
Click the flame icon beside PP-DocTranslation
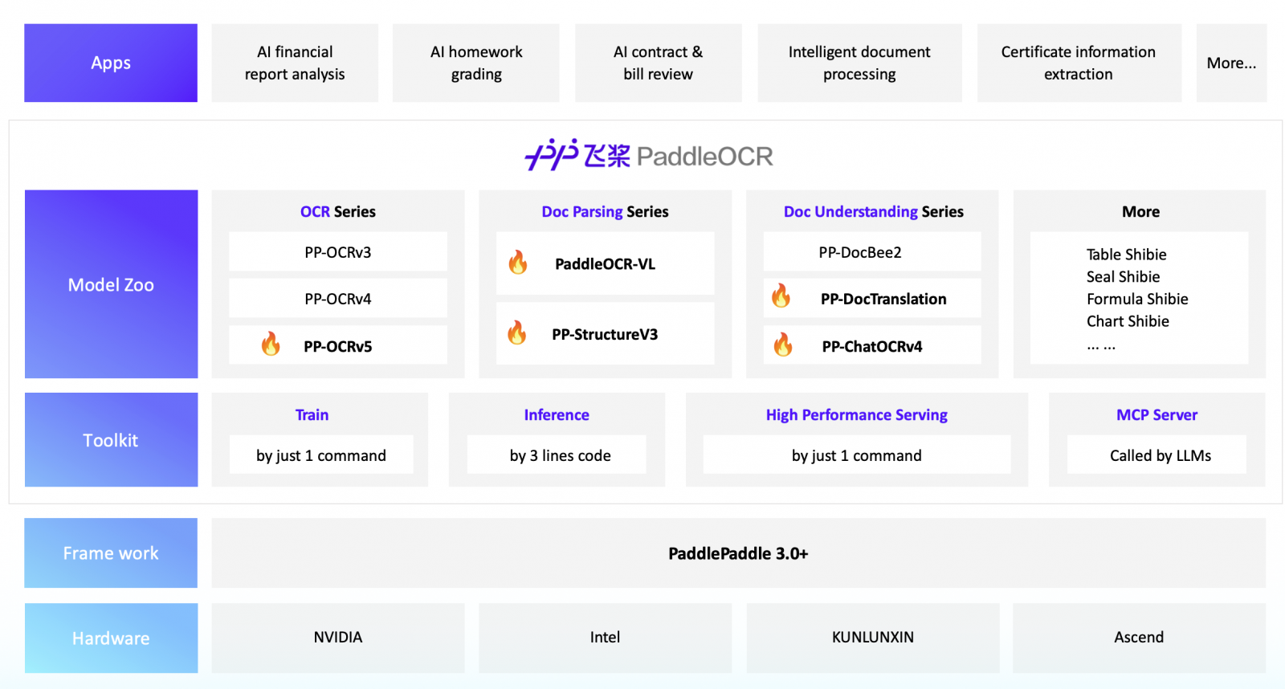(x=781, y=296)
